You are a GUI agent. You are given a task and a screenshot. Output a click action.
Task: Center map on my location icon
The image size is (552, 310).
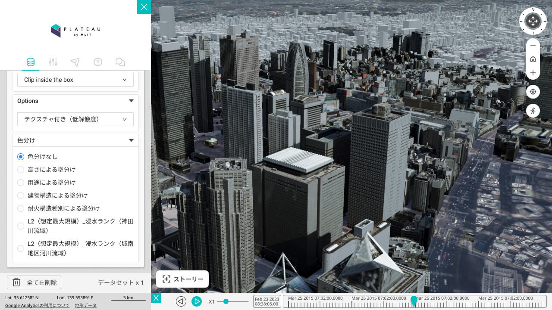(533, 92)
